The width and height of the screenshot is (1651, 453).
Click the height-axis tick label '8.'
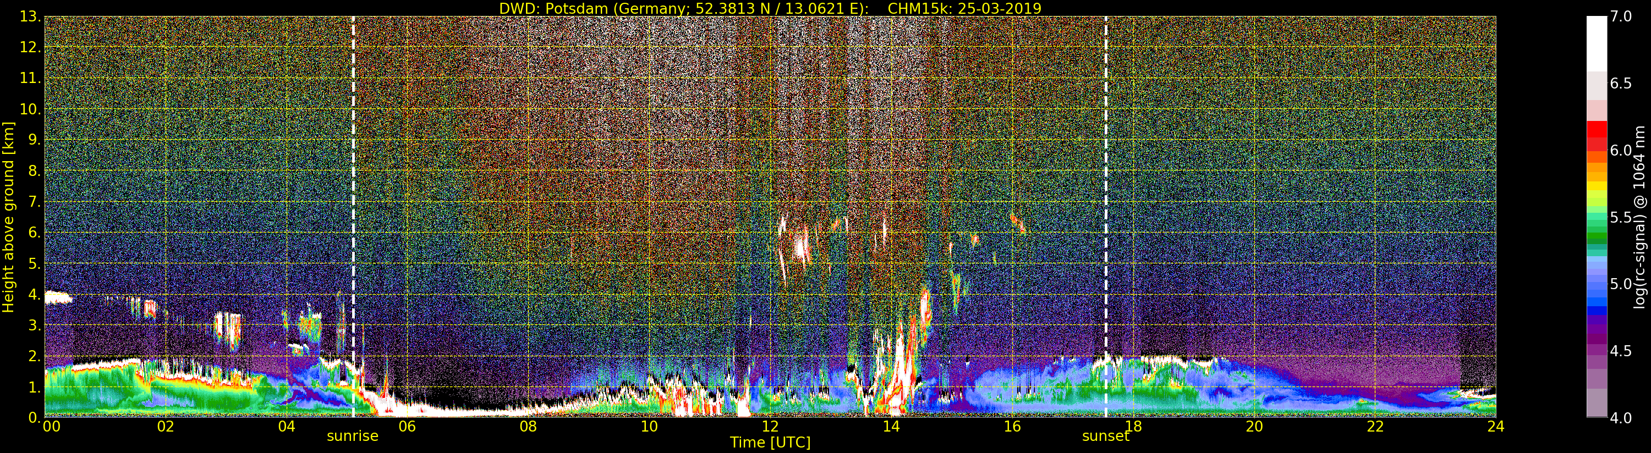[34, 171]
